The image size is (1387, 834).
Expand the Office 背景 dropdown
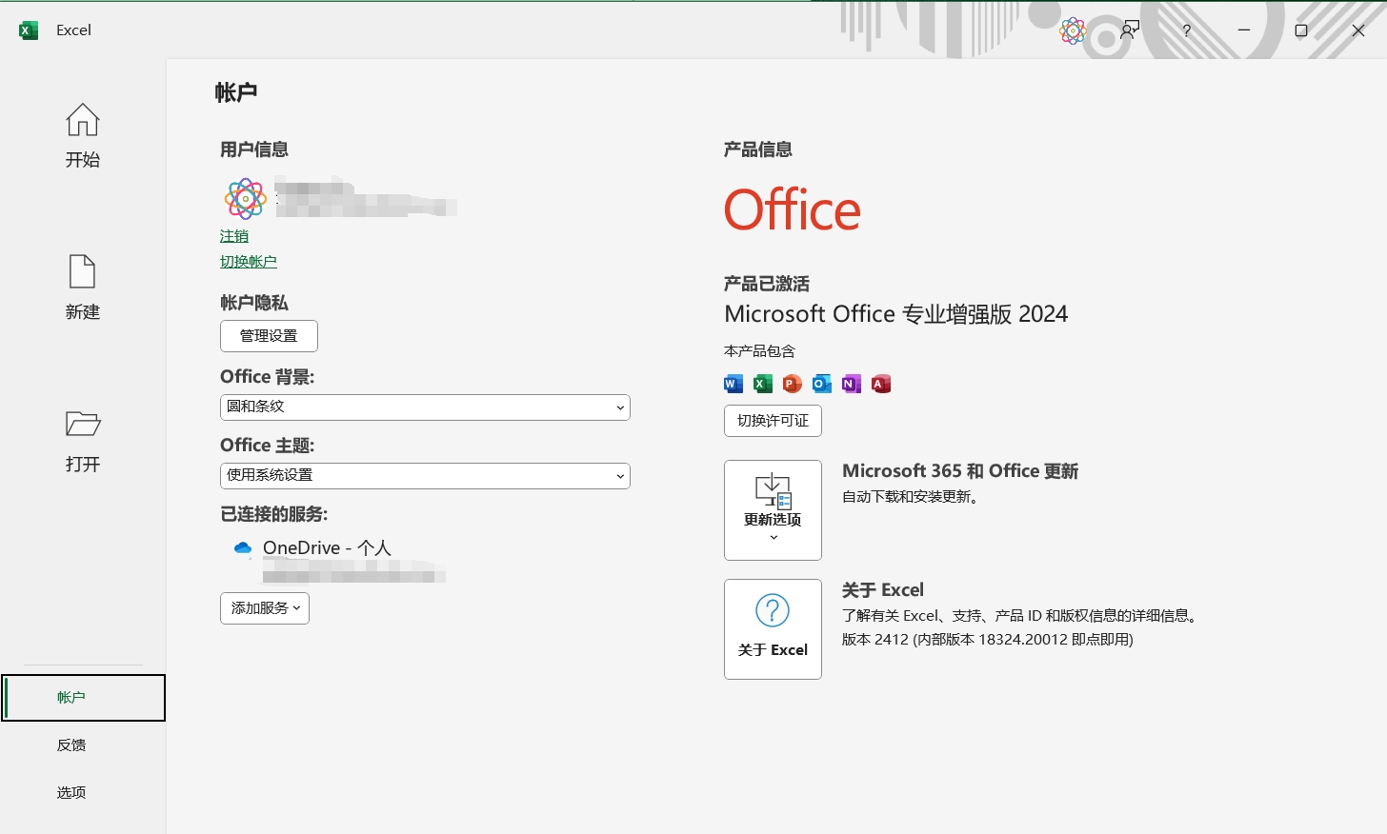[x=425, y=407]
